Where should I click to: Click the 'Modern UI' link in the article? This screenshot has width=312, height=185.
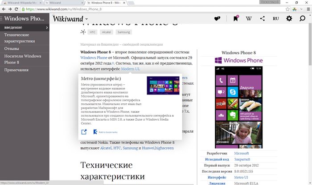click(130, 69)
